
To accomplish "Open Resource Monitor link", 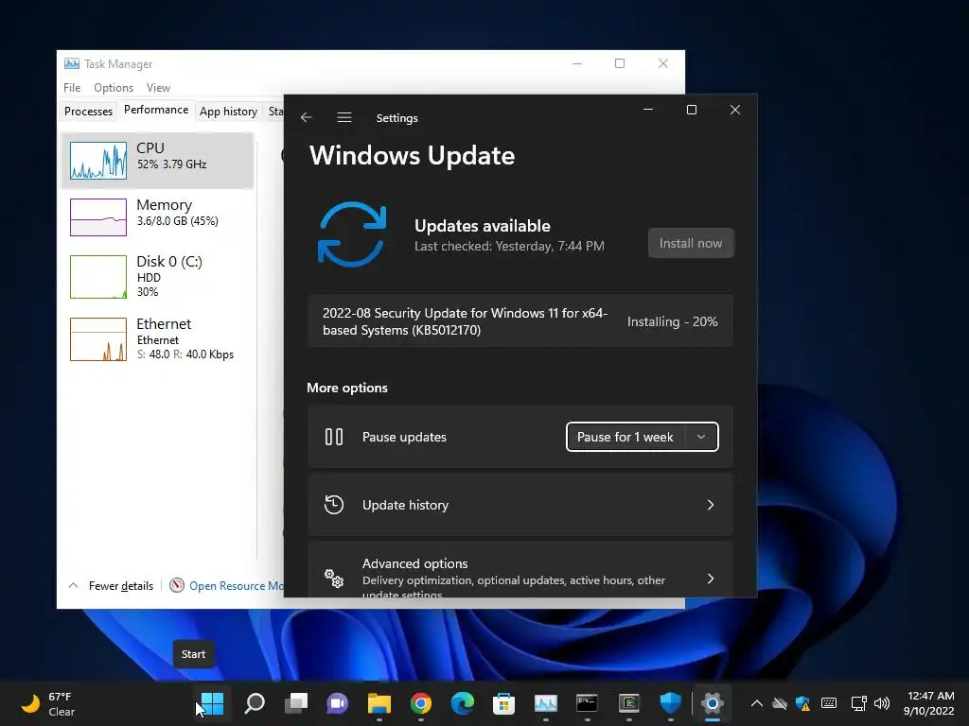I will pos(236,585).
